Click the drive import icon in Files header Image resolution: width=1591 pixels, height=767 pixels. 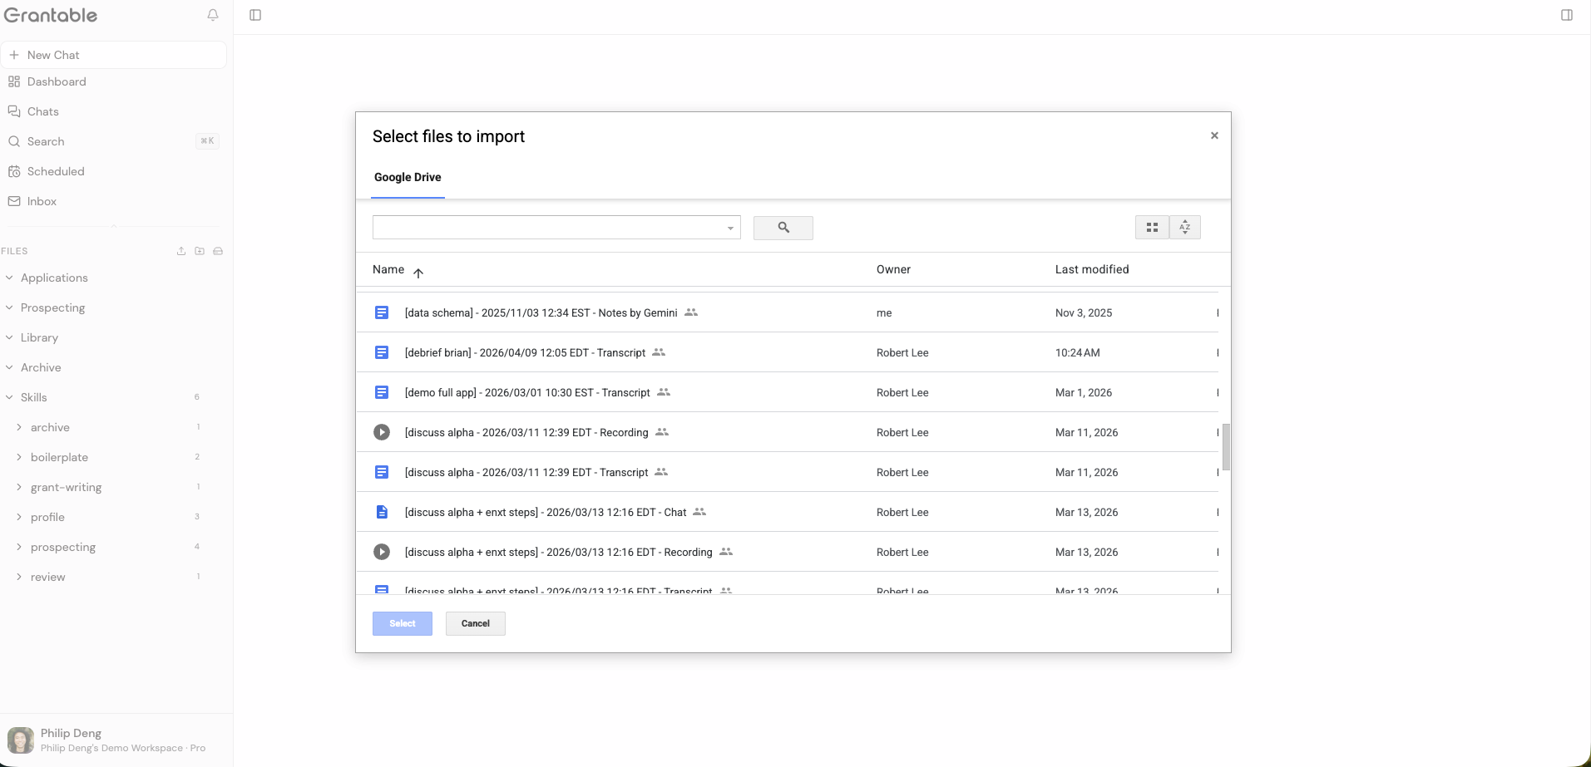pyautogui.click(x=218, y=251)
